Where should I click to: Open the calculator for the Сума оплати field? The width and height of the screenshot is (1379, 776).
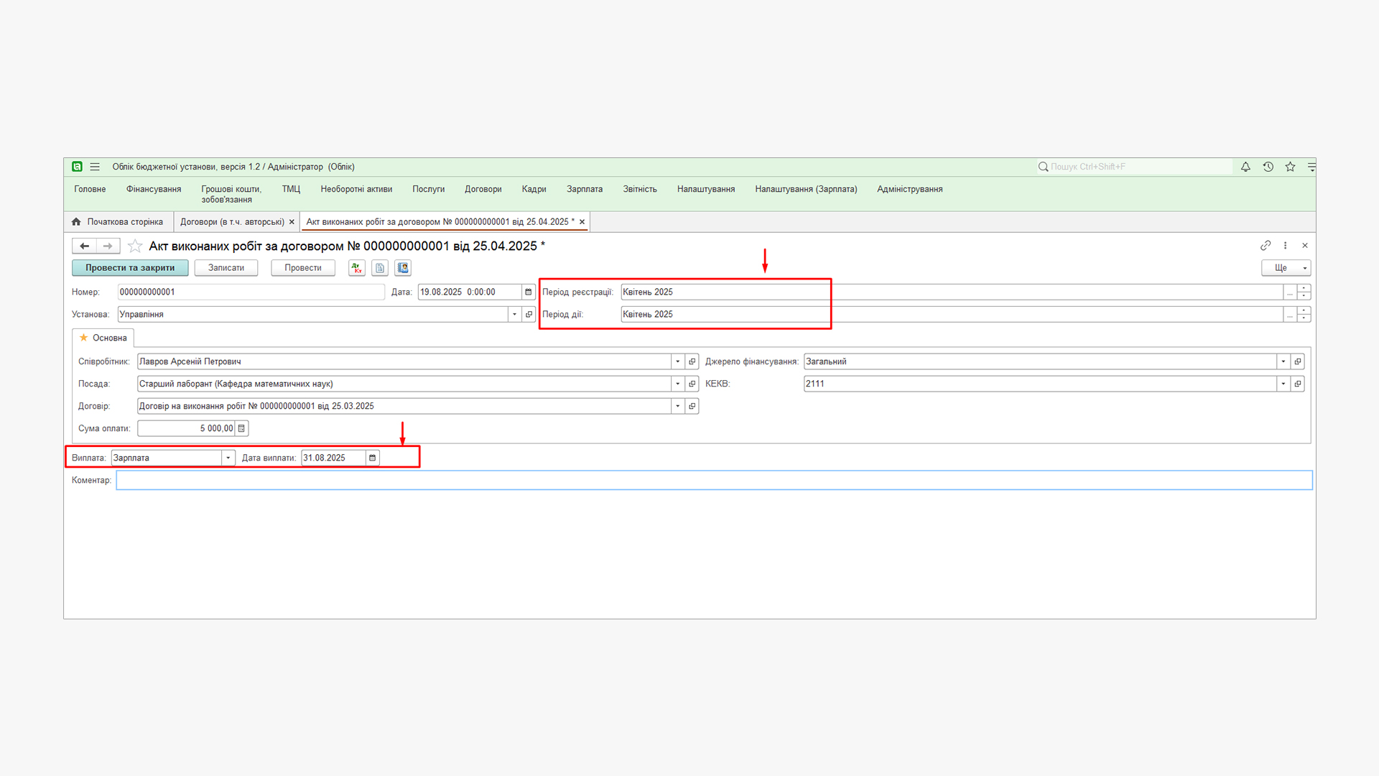coord(242,429)
